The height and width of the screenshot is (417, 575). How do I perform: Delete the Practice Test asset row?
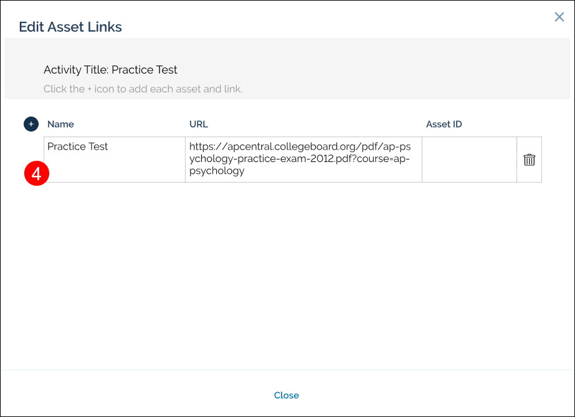(x=529, y=160)
